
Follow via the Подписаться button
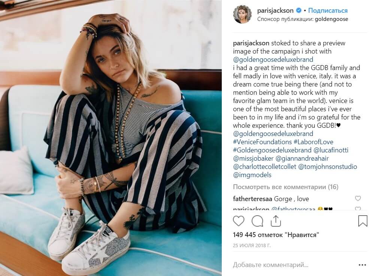pyautogui.click(x=327, y=10)
